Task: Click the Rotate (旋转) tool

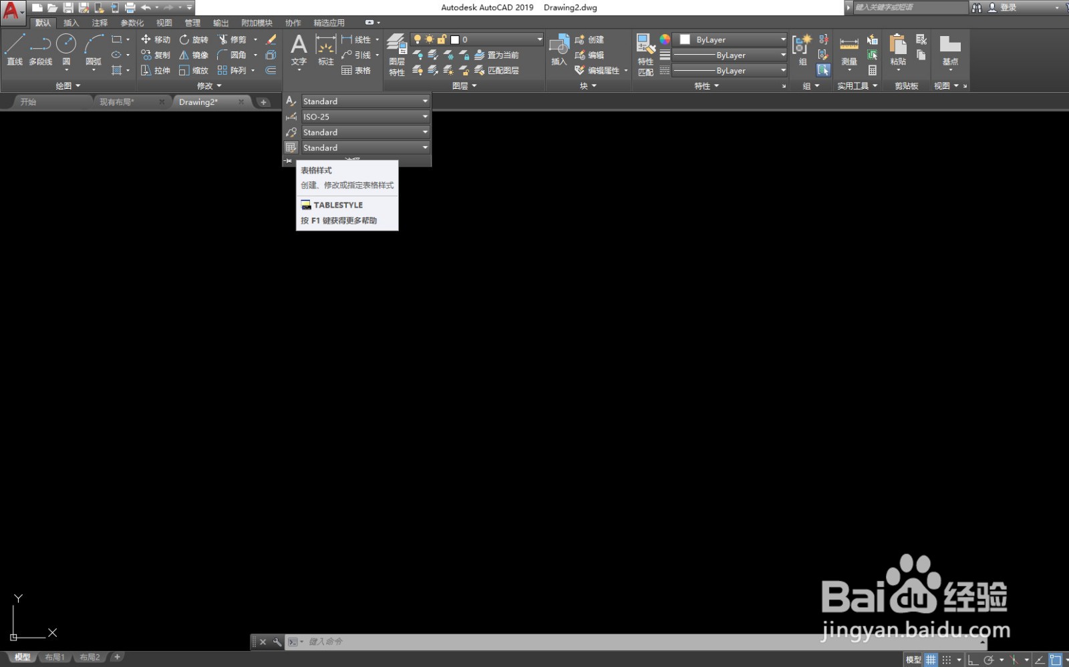Action: click(x=194, y=39)
